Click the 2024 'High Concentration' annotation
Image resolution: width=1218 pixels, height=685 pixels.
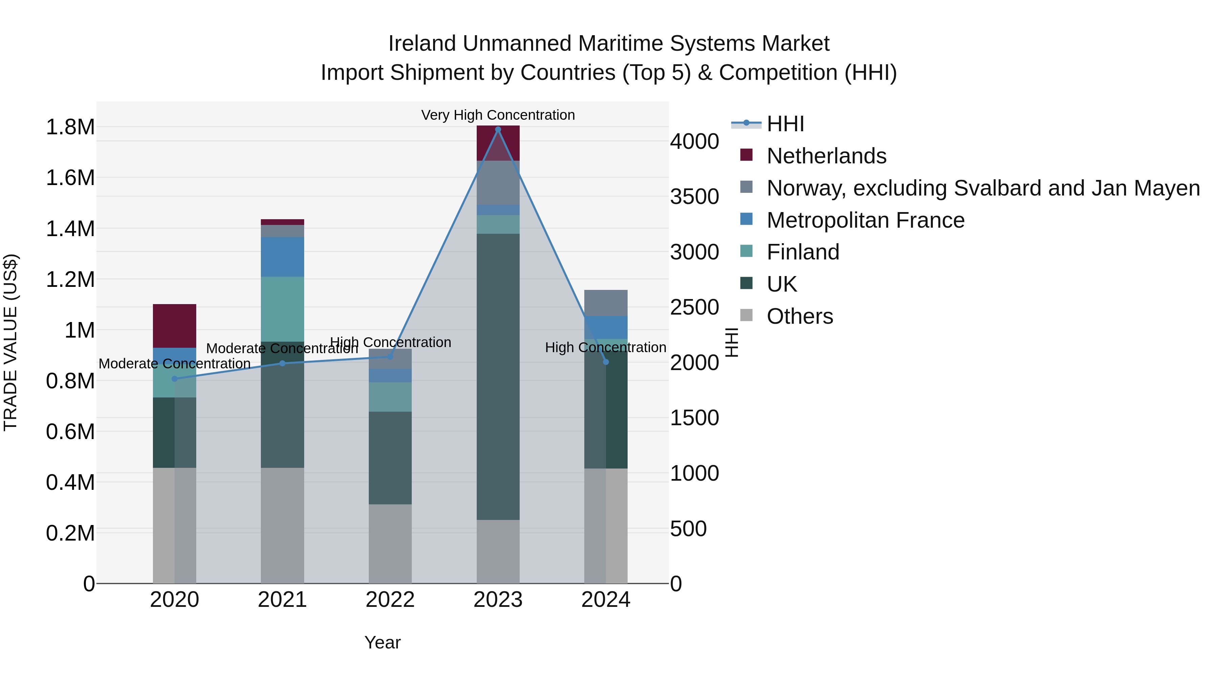coord(606,347)
